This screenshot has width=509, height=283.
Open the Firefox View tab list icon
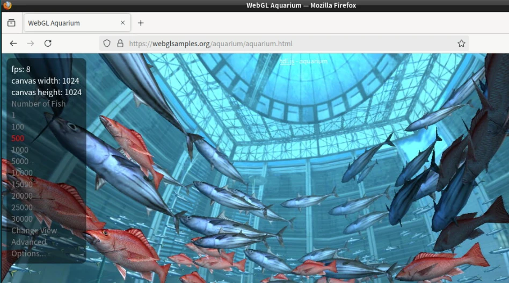[x=11, y=23]
